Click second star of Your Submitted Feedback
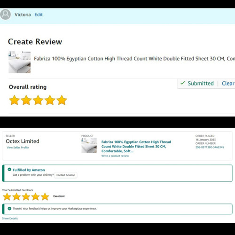Screen dimensions: 235x235 16,196
